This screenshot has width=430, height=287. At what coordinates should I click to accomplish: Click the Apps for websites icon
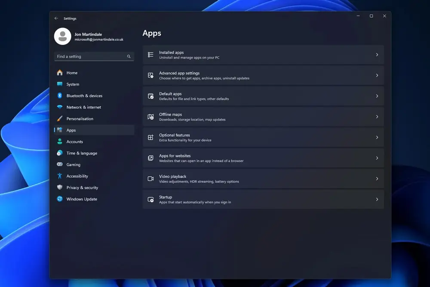150,158
